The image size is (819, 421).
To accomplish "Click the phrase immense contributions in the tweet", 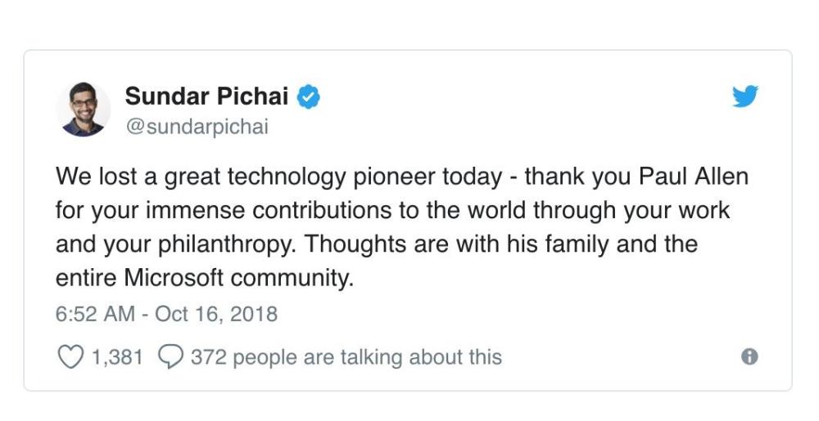I will coord(269,211).
